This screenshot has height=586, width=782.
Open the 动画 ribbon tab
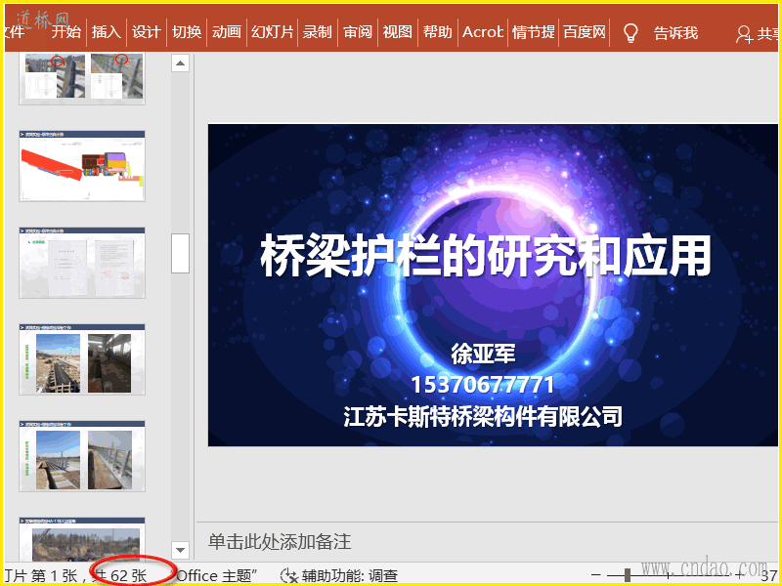pos(227,32)
